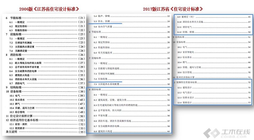Click '9 结构标准' in 2017 contents

point(179,37)
